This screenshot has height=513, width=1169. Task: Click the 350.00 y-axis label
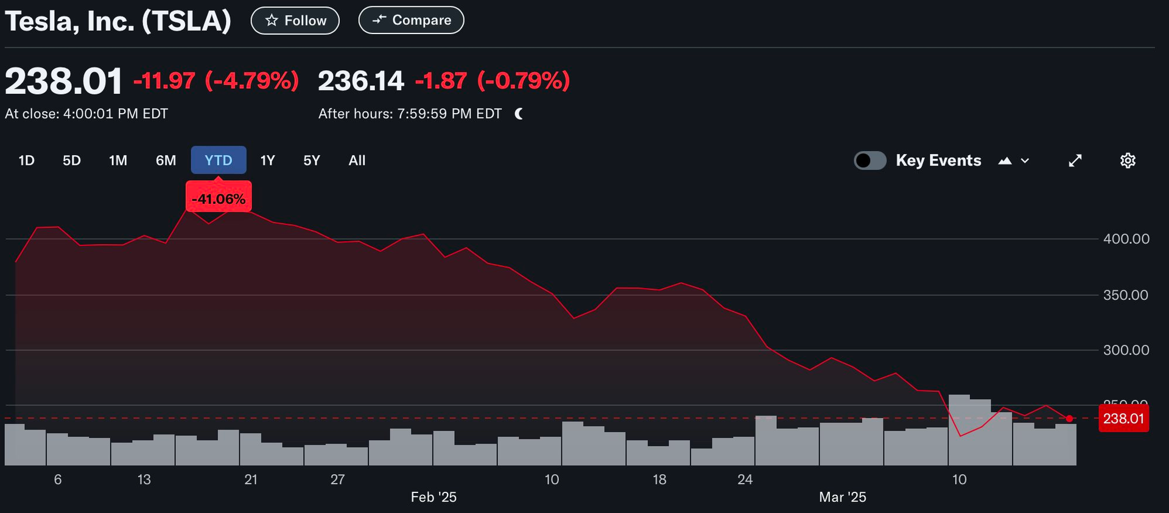pos(1126,295)
